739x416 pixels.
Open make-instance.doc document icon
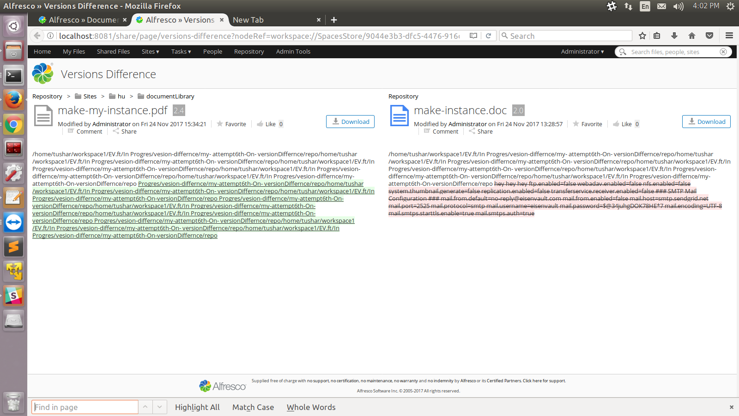[400, 116]
